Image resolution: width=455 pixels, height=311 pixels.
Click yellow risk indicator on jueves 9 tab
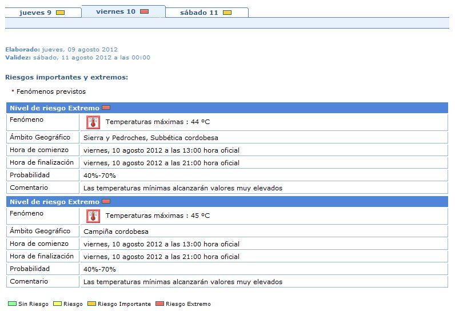pyautogui.click(x=60, y=13)
